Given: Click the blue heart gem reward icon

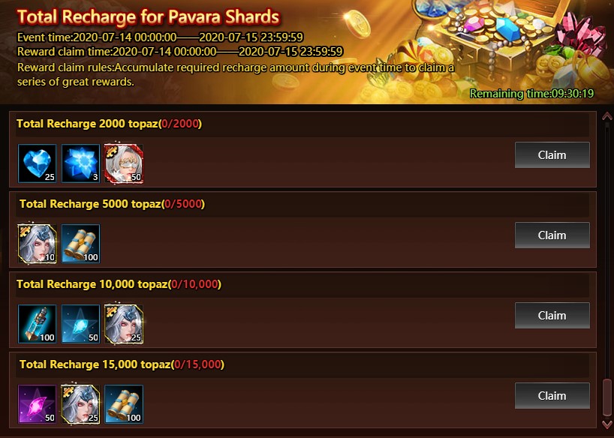Looking at the screenshot, I should click(38, 163).
